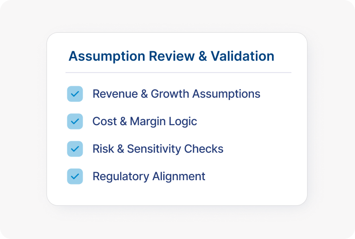The width and height of the screenshot is (355, 239).
Task: Toggle the Cost & Margin Logic checkbox
Action: point(75,121)
